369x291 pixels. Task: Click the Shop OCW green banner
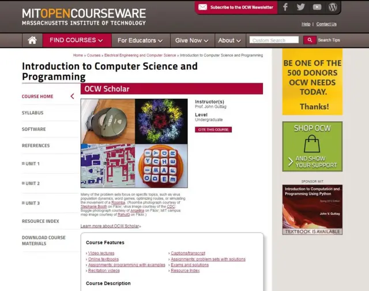click(x=312, y=146)
